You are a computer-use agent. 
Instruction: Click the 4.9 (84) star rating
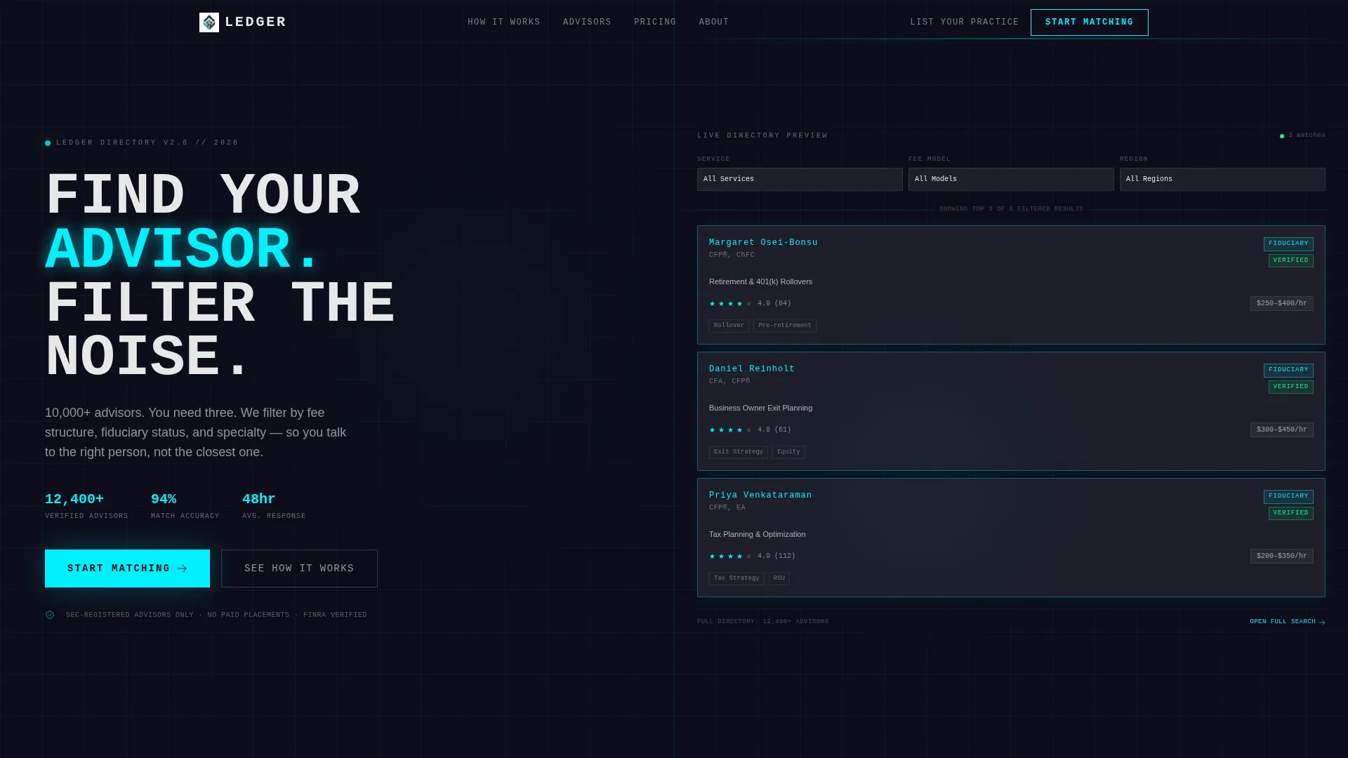point(750,303)
